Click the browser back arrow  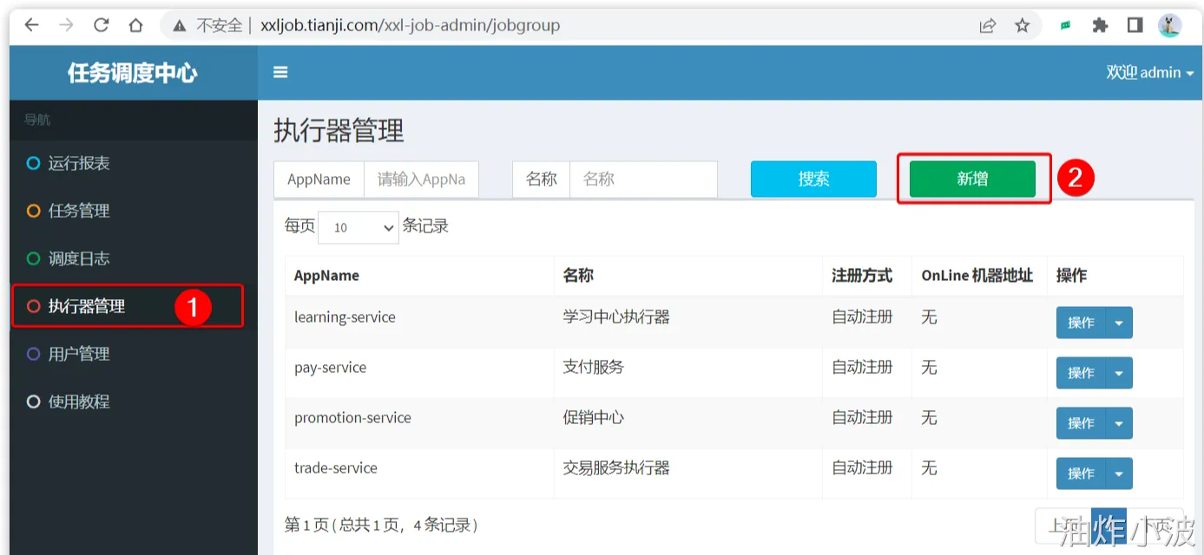[x=32, y=25]
